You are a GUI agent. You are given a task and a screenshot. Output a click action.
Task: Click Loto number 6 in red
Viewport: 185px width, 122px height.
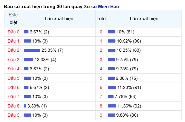click(101, 88)
